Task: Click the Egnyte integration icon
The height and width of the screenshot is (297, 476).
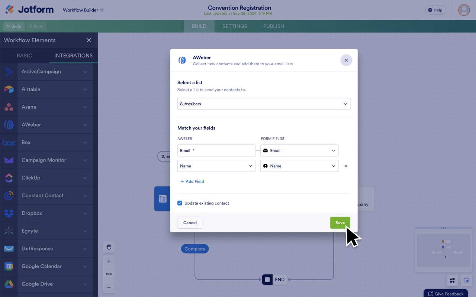Action: click(x=9, y=231)
